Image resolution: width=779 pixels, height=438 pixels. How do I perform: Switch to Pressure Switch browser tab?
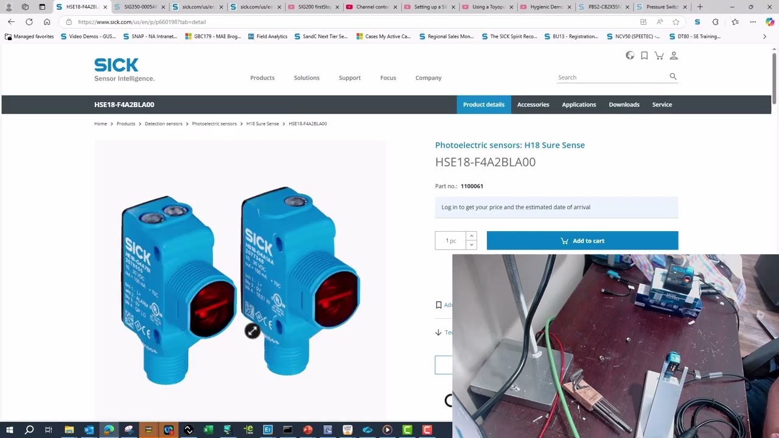pyautogui.click(x=662, y=7)
